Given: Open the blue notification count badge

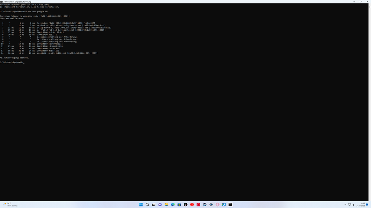Looking at the screenshot, I should 367,204.
